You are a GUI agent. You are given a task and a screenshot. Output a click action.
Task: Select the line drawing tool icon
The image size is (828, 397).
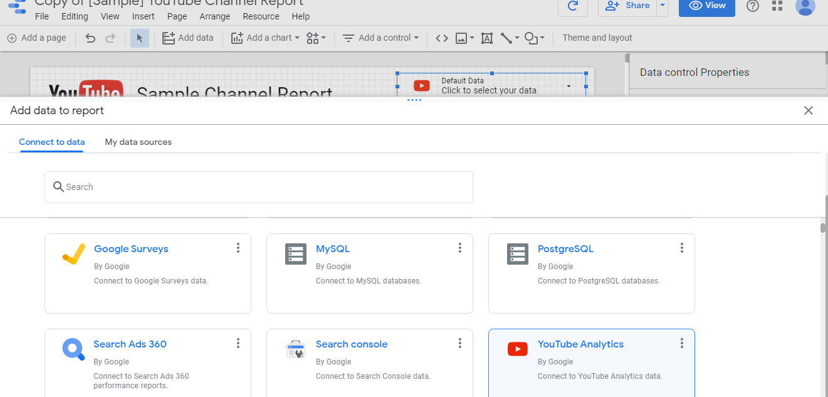click(x=506, y=38)
